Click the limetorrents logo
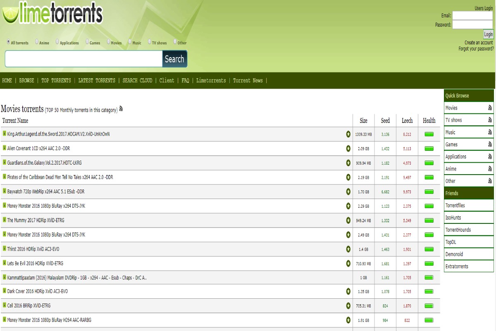This screenshot has width=496, height=331. (x=52, y=12)
